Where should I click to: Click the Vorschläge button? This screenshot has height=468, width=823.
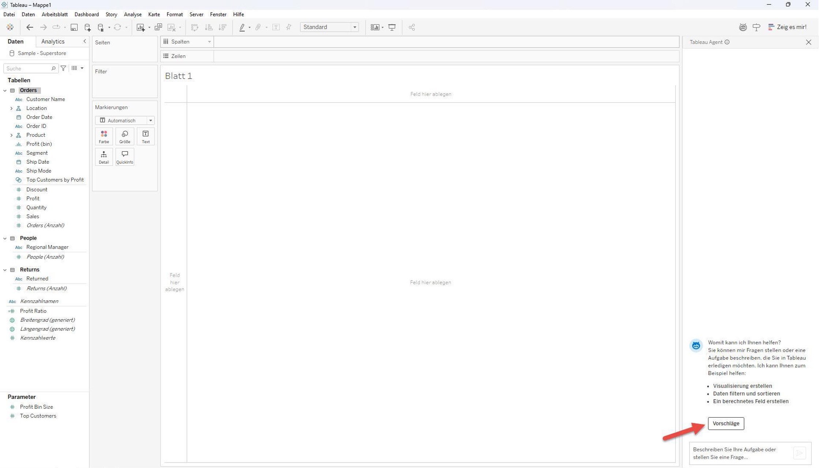(x=726, y=423)
